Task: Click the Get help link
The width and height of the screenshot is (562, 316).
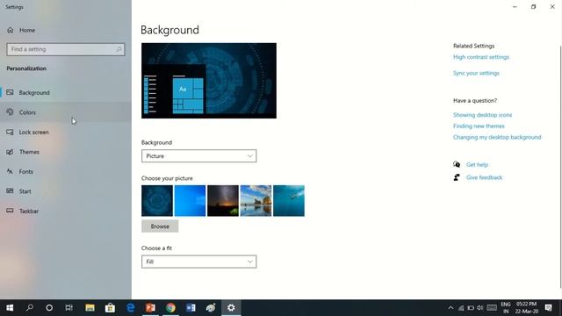Action: 477,165
